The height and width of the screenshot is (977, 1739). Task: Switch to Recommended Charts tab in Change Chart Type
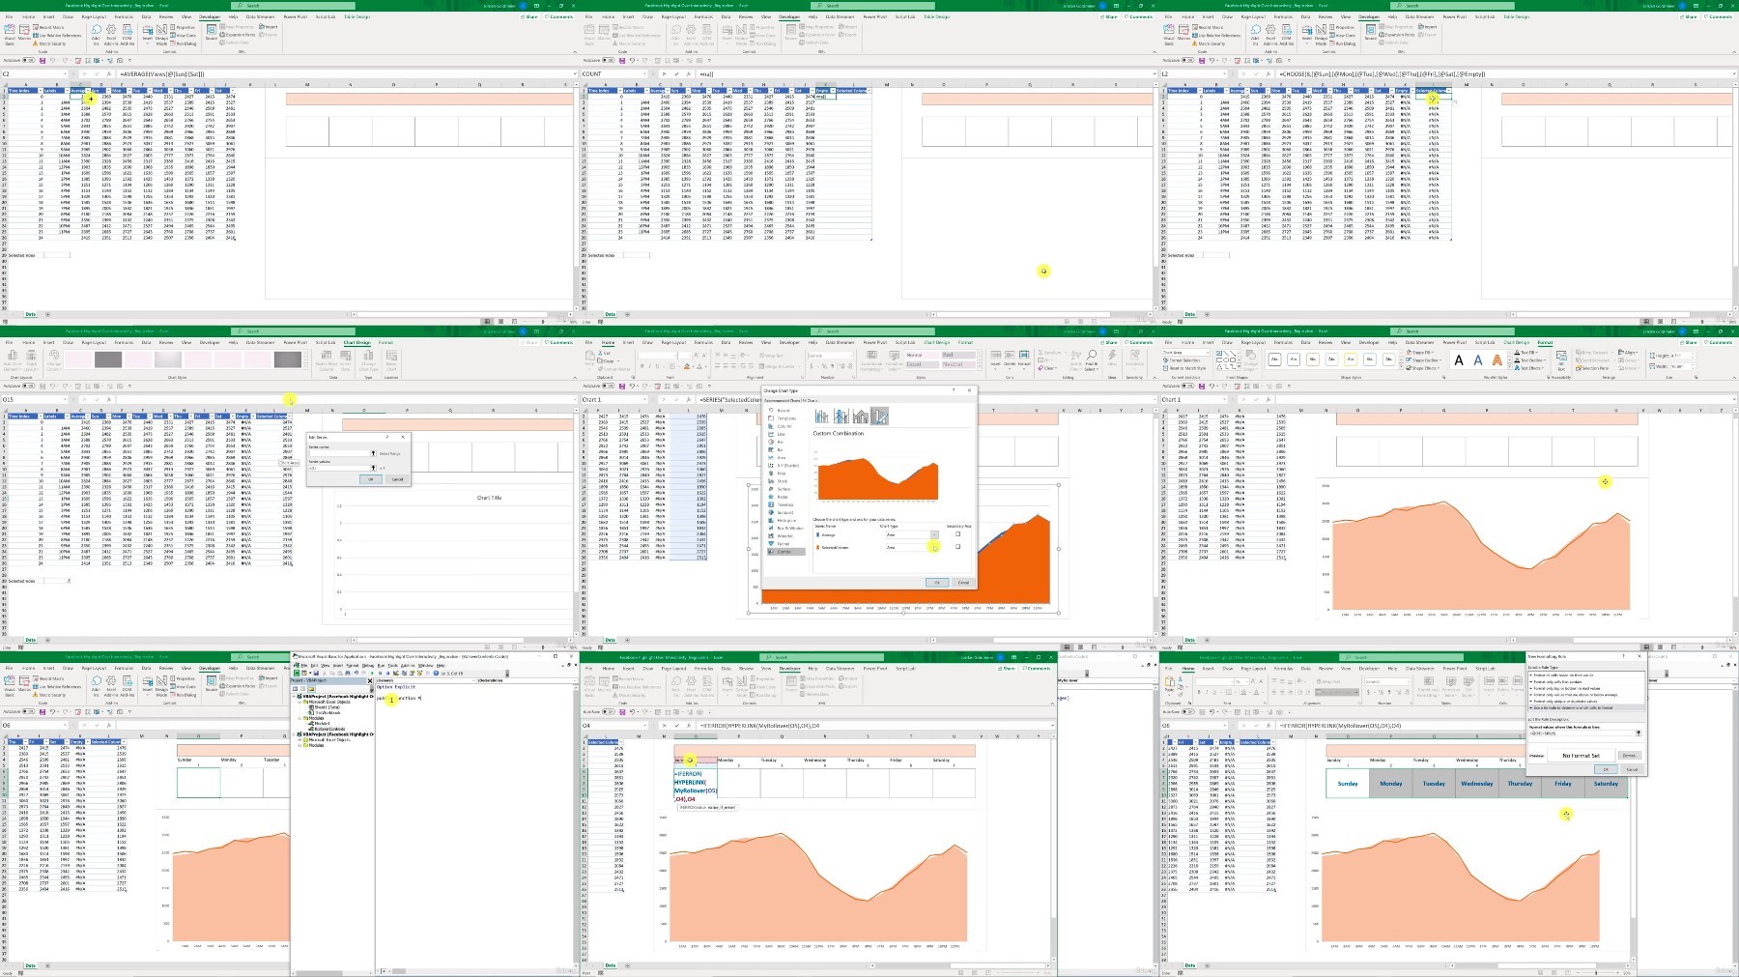point(782,401)
